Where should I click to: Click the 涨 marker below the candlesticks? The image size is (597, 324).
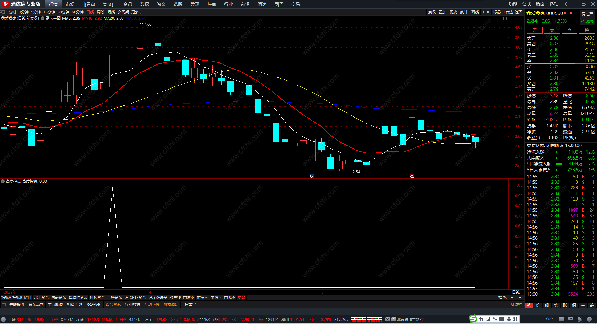click(412, 176)
